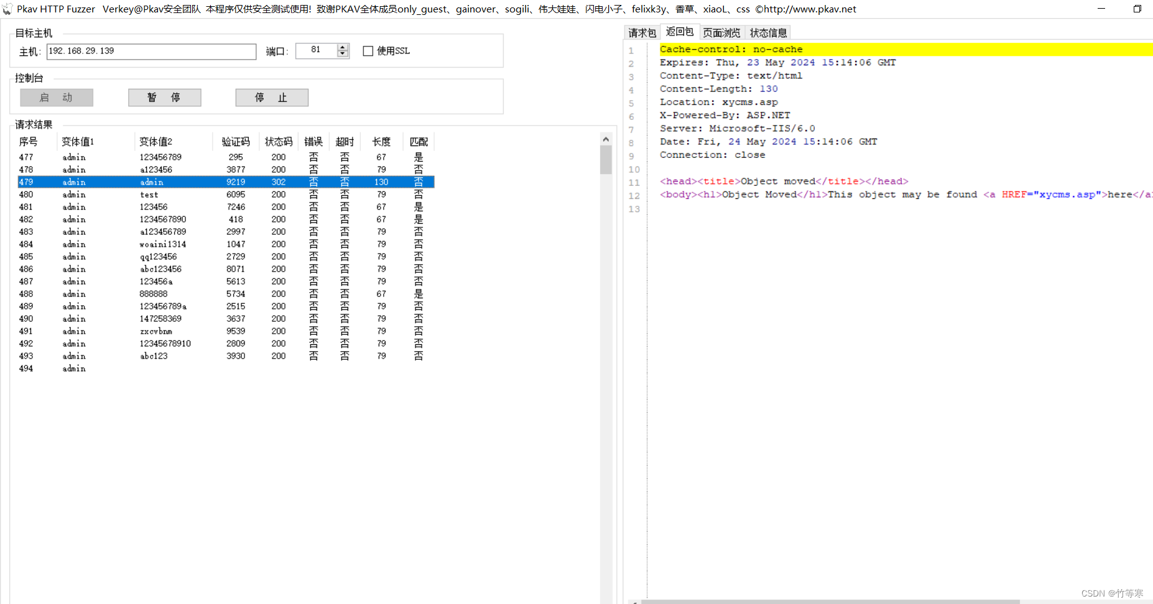Screen dimensions: 1153x604
Task: Click the Location: xycms.asp header line
Action: tap(718, 102)
